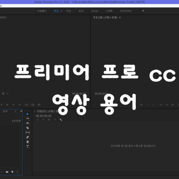Click drop media here hint text
Image resolution: width=179 pixels, height=179 pixels.
(x=133, y=146)
